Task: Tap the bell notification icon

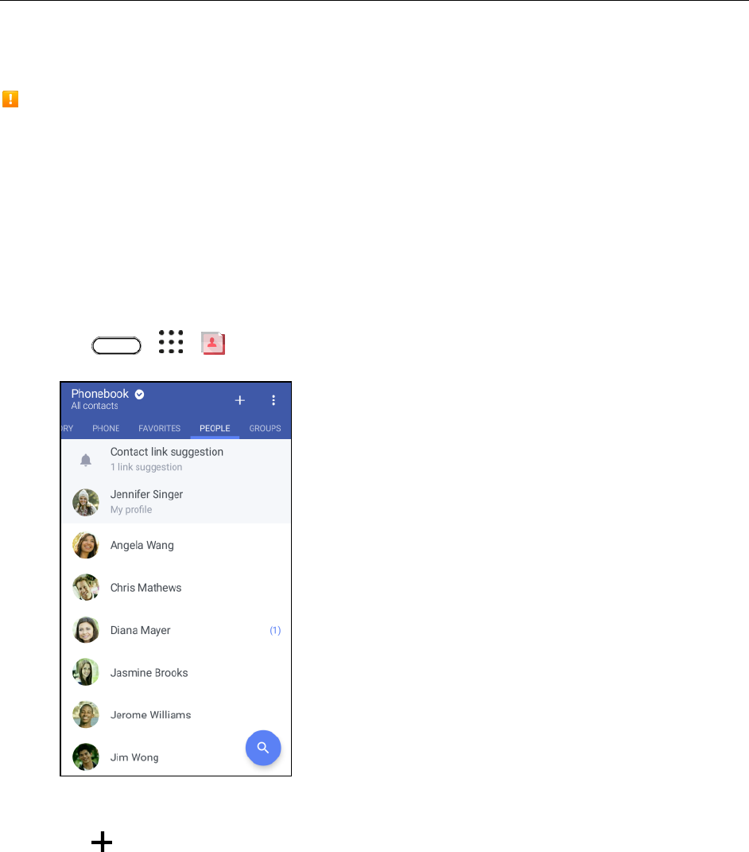Action: (86, 461)
